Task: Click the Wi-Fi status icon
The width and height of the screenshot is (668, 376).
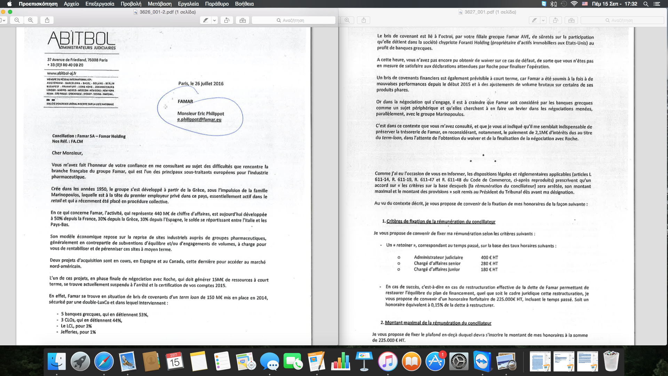Action: click(574, 4)
